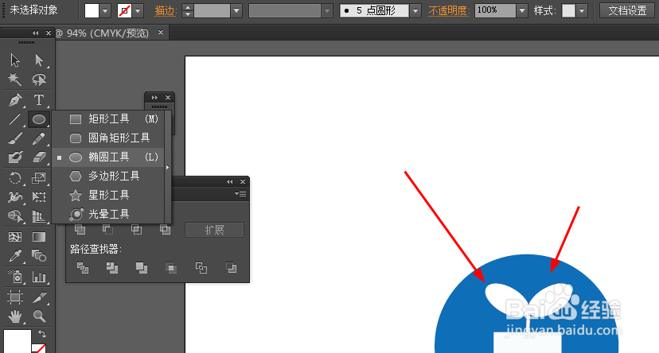Select the Paintbrush tool
Image resolution: width=659 pixels, height=353 pixels.
(x=15, y=138)
